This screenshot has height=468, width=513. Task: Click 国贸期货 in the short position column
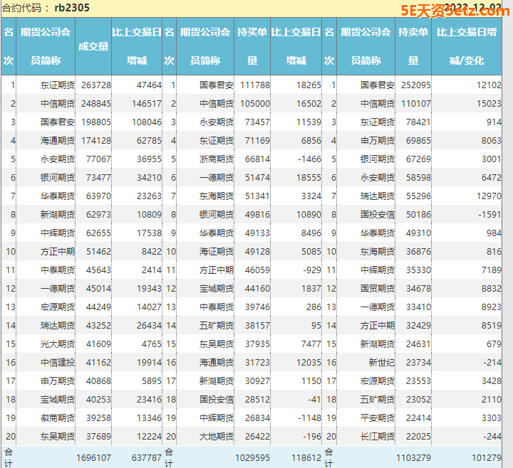(378, 289)
